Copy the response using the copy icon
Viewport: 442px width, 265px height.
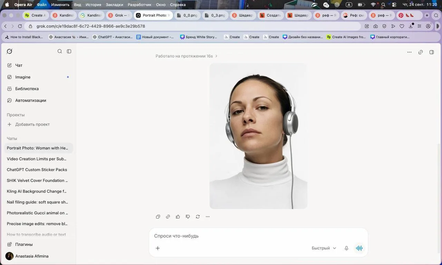pyautogui.click(x=158, y=217)
